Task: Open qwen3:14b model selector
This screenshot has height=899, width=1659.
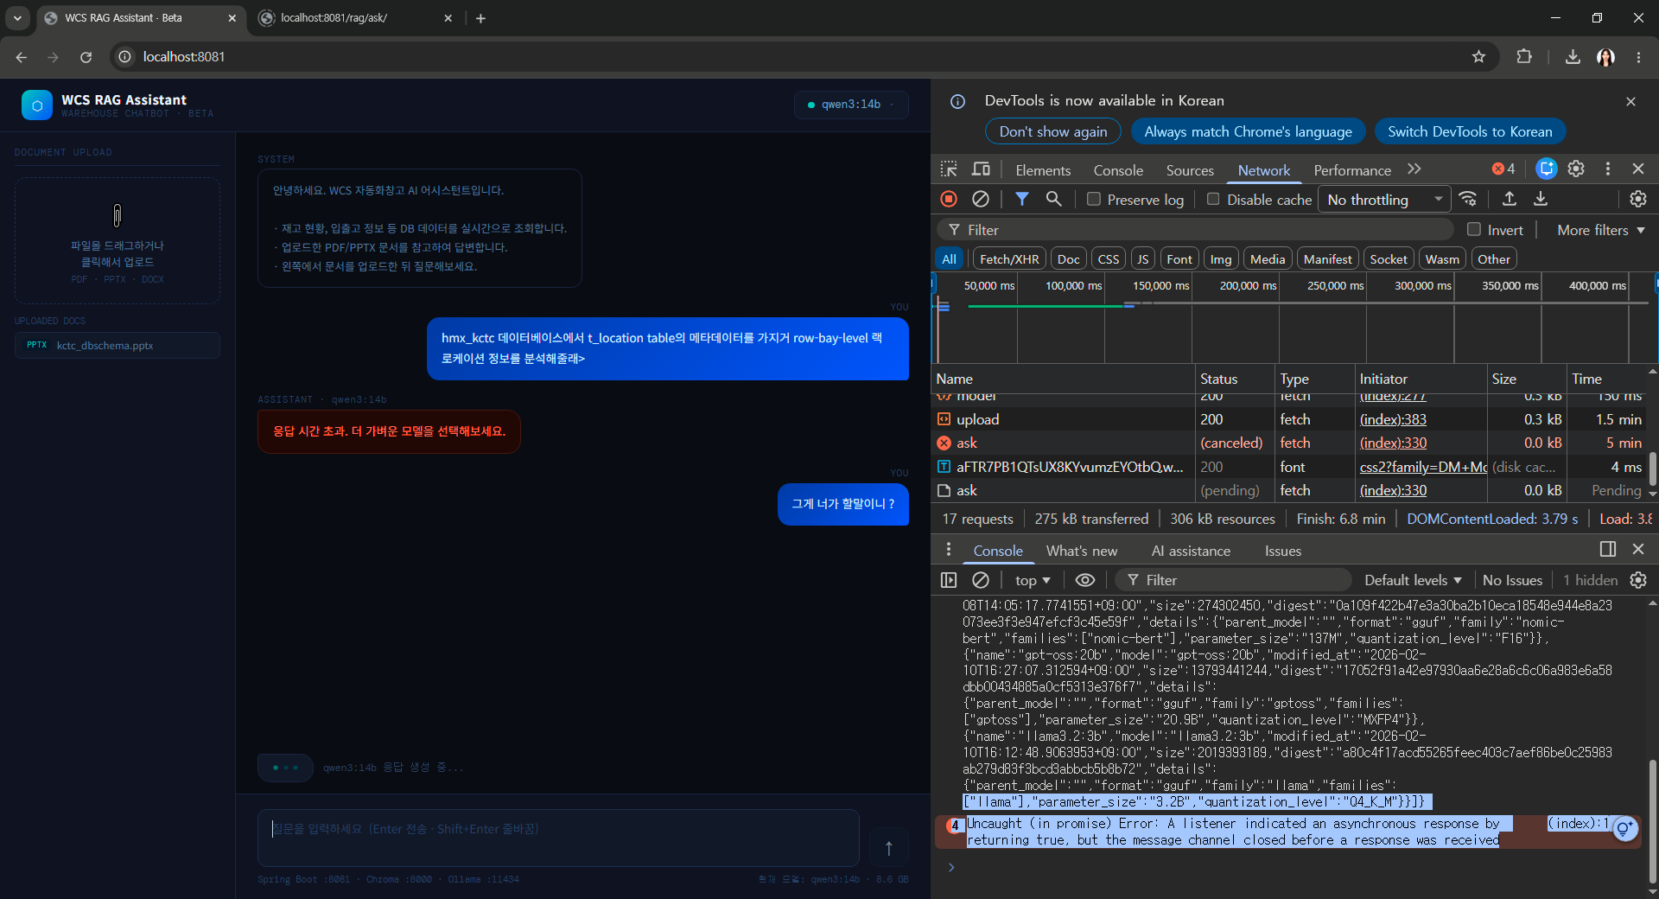Action: [851, 105]
